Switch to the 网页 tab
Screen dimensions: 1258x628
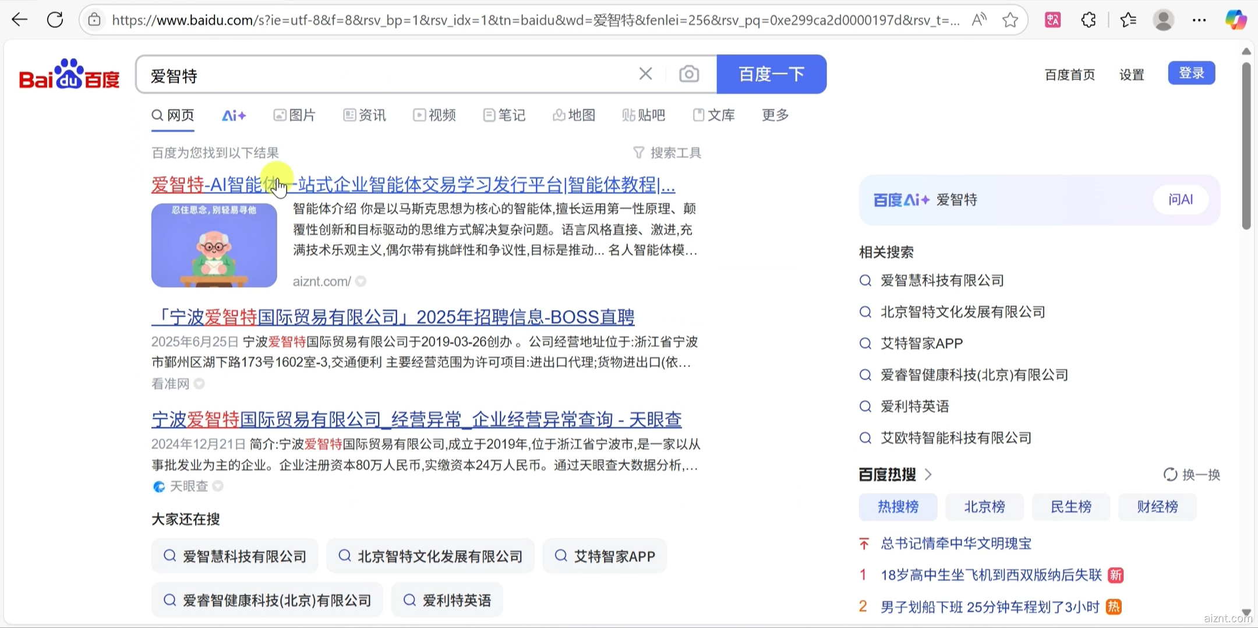coord(173,115)
